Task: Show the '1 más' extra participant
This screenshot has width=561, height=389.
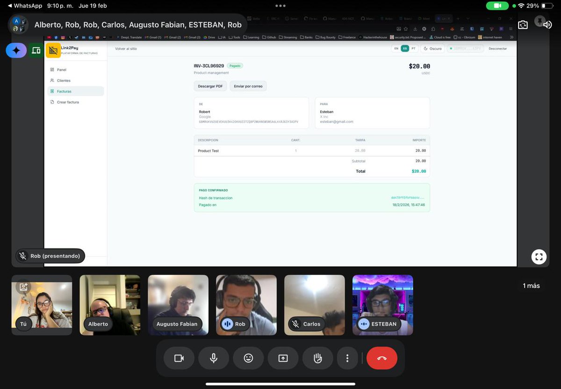Action: [x=531, y=285]
